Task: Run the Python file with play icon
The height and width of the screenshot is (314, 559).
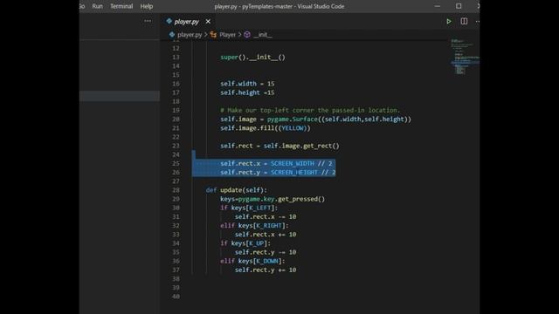Action: (449, 22)
